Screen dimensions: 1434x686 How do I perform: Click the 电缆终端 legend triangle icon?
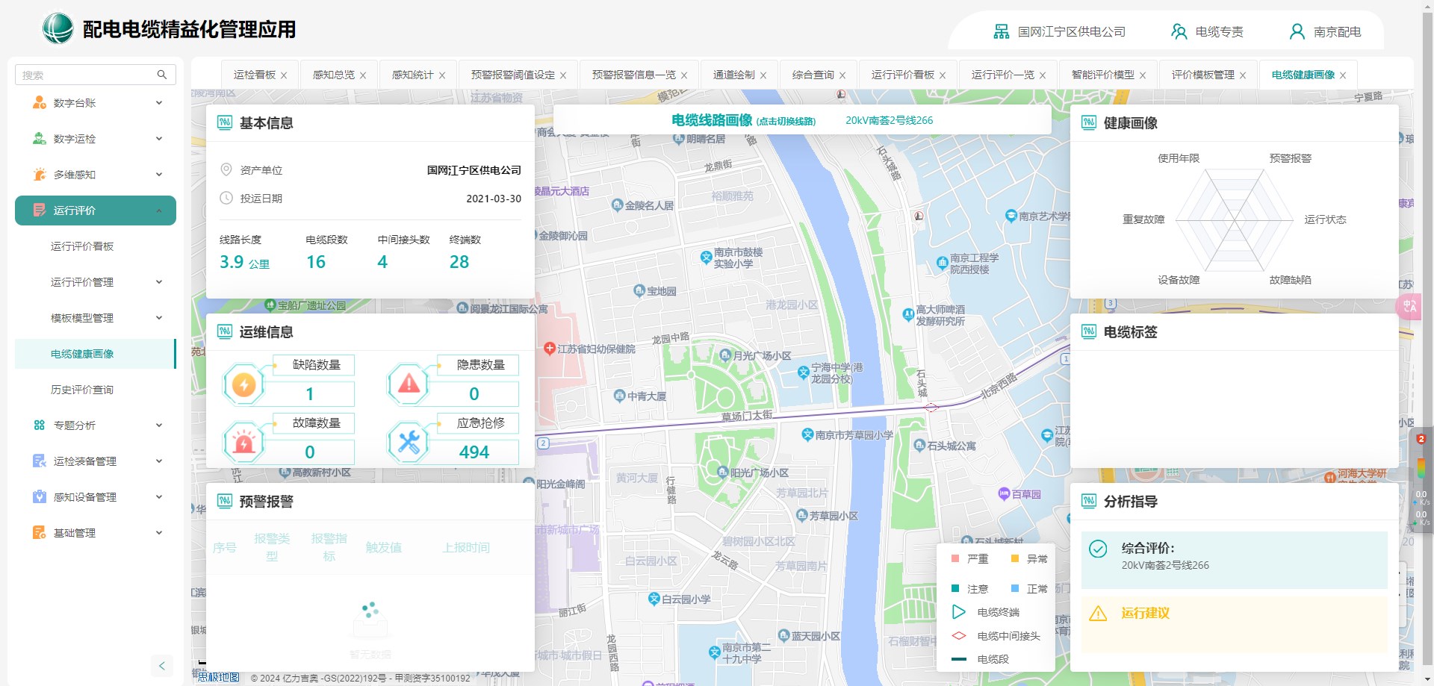(959, 612)
